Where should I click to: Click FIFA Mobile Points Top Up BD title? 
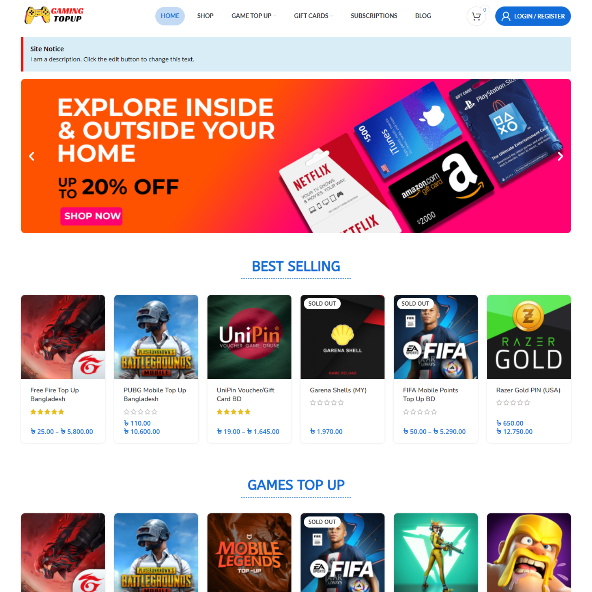[x=430, y=394]
